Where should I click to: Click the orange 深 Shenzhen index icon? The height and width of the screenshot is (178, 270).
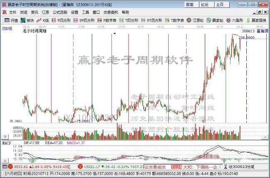80,167
